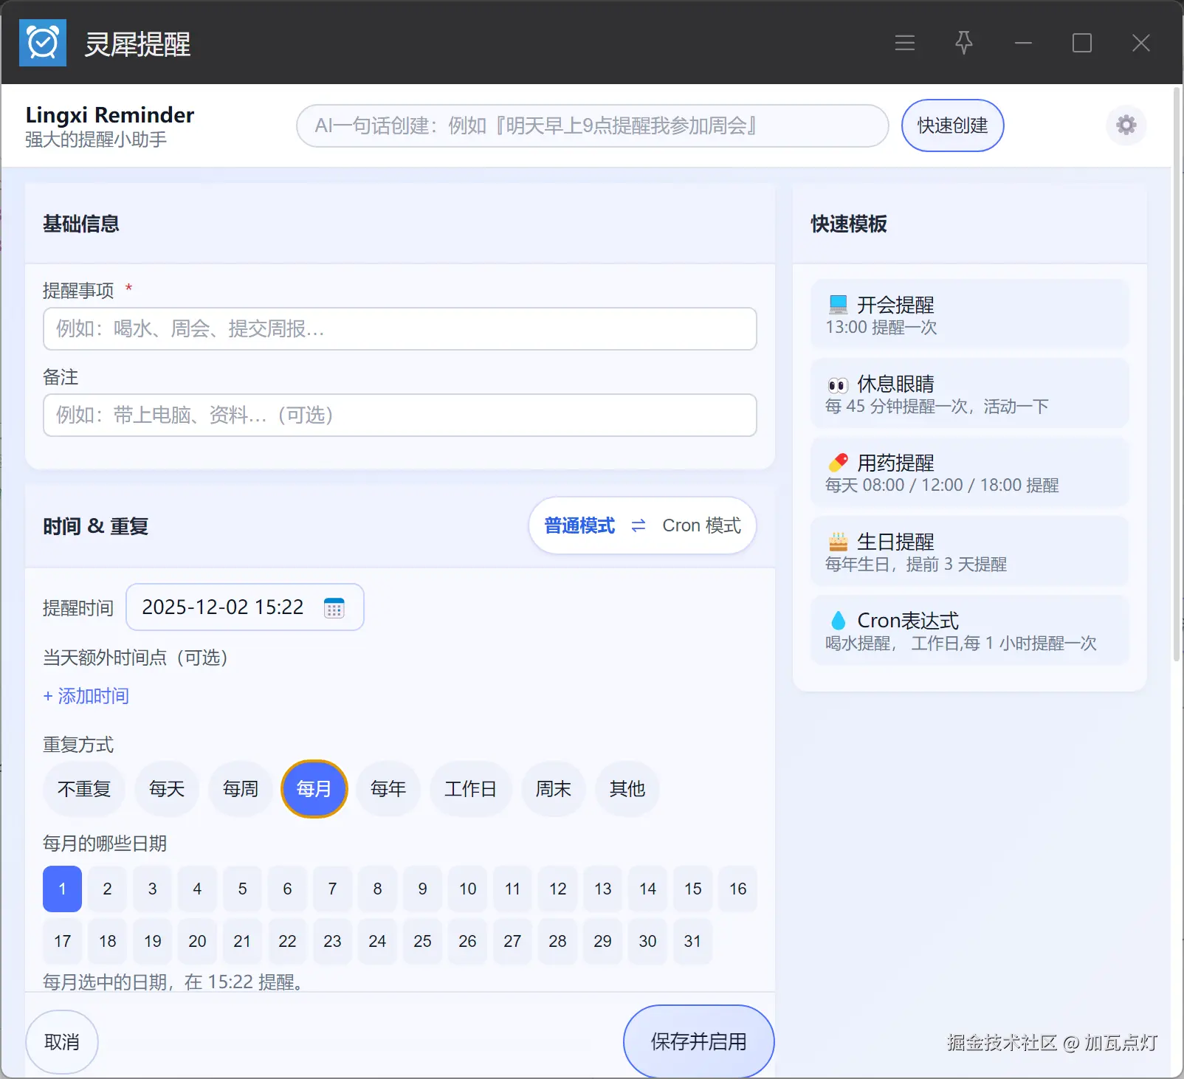Toggle day 25 of the month
This screenshot has height=1079, width=1184.
[422, 941]
